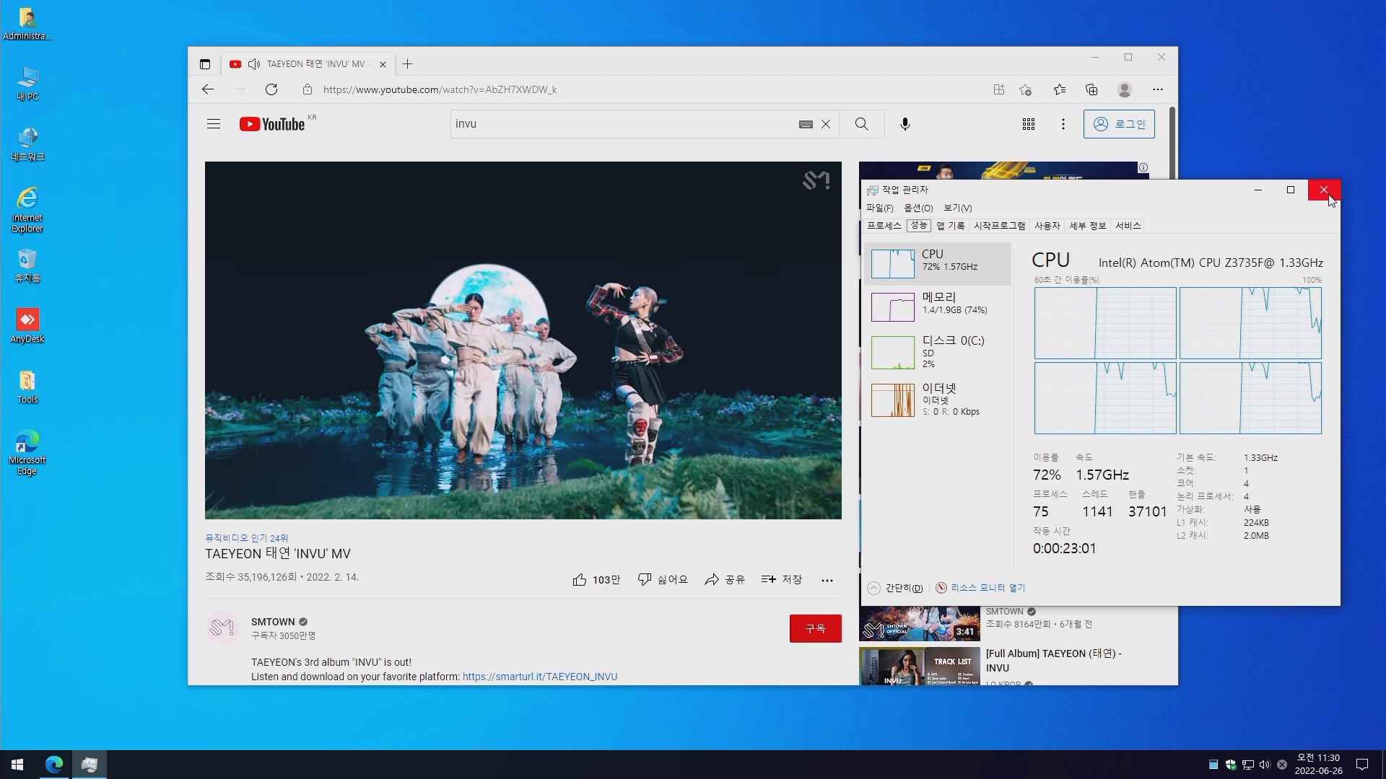Open more actions under the video
Image resolution: width=1386 pixels, height=779 pixels.
(x=827, y=580)
